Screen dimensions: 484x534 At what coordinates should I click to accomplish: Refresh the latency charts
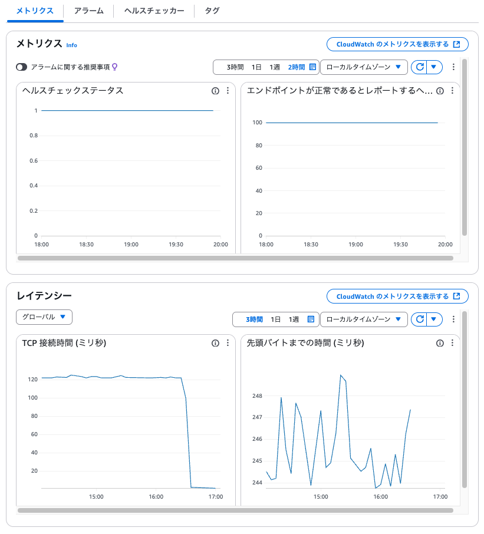coord(420,319)
